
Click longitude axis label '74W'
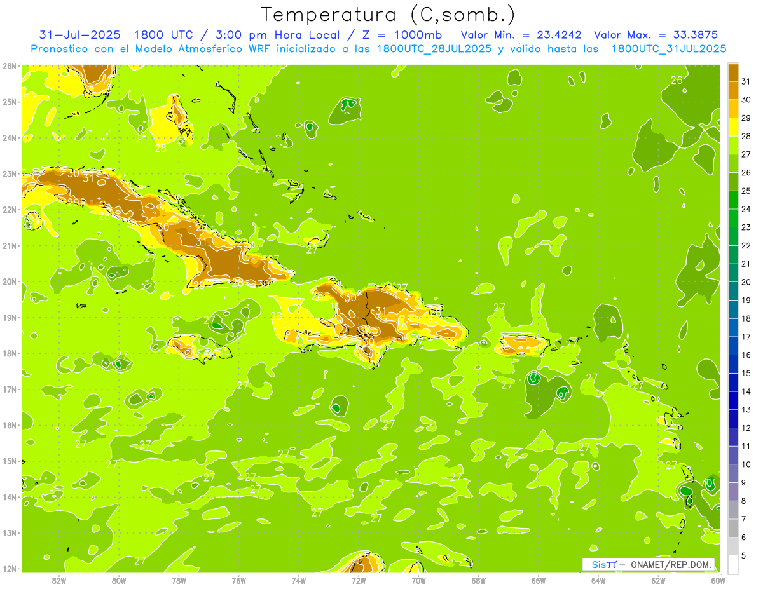(299, 580)
